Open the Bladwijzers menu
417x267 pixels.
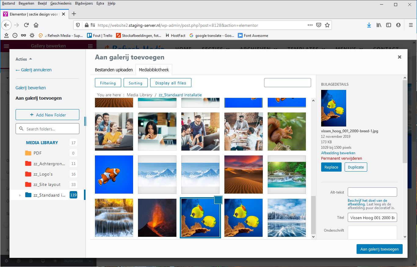pyautogui.click(x=84, y=3)
